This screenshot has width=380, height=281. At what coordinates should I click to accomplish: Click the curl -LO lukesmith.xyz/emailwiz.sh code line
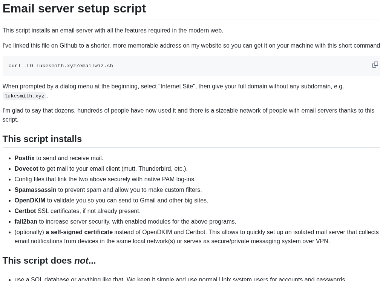pos(61,66)
